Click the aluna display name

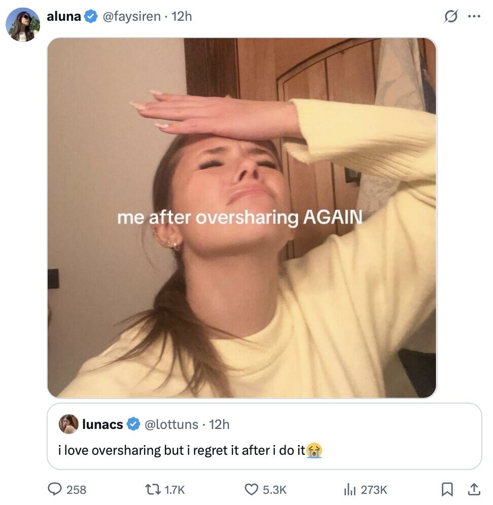[63, 16]
